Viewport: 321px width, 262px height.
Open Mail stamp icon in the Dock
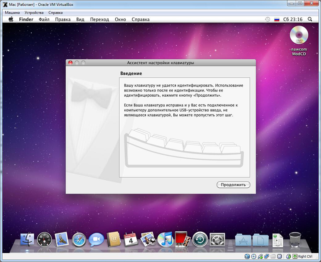coord(62,239)
